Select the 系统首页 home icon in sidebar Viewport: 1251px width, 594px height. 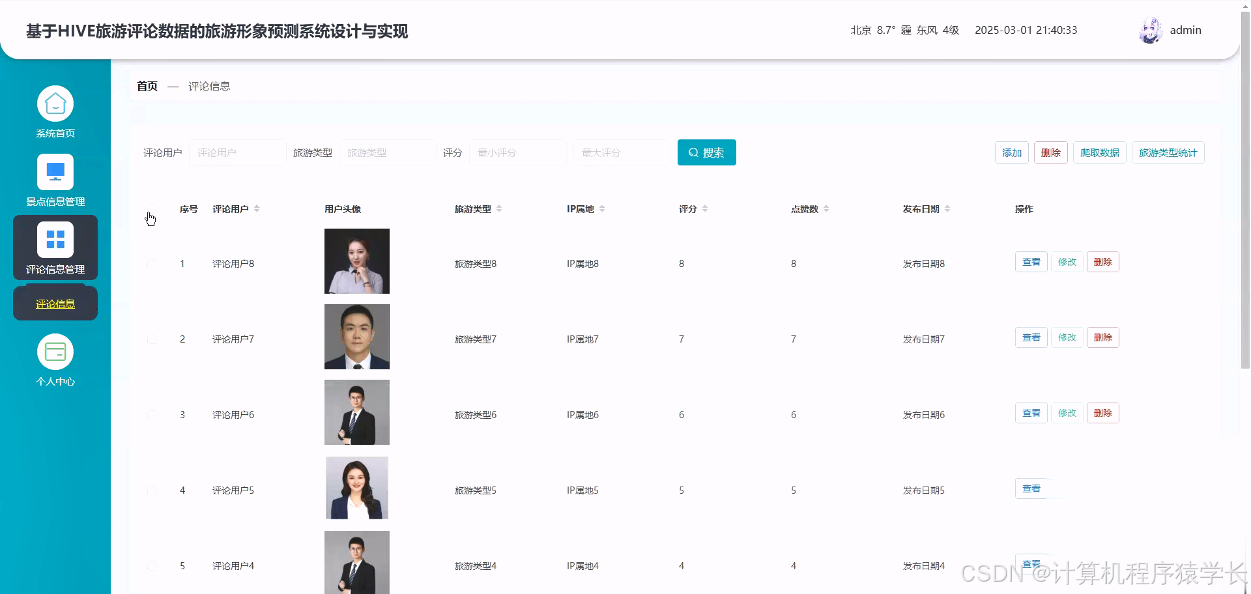(x=55, y=104)
